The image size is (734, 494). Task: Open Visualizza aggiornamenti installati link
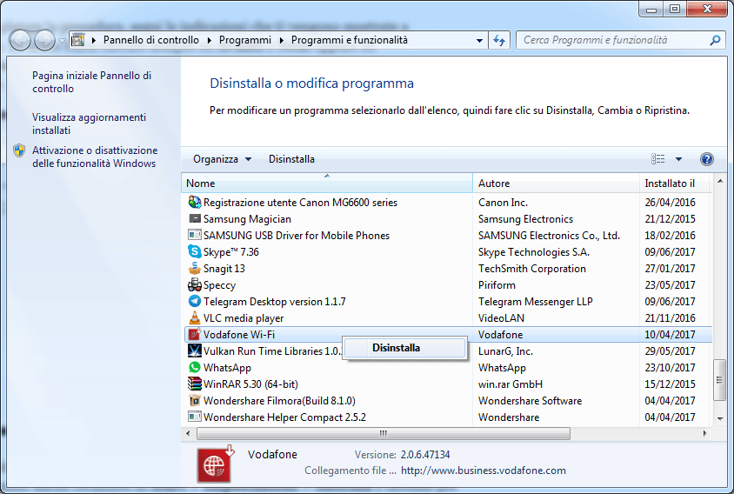[89, 123]
